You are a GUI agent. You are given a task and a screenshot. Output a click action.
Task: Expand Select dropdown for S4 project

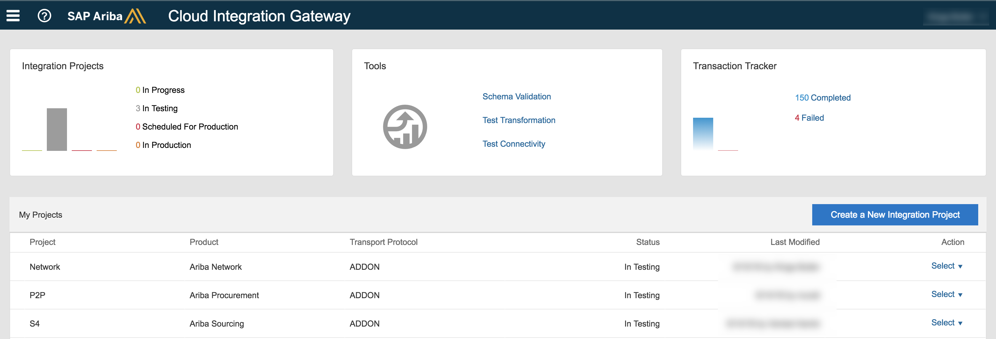coord(946,322)
